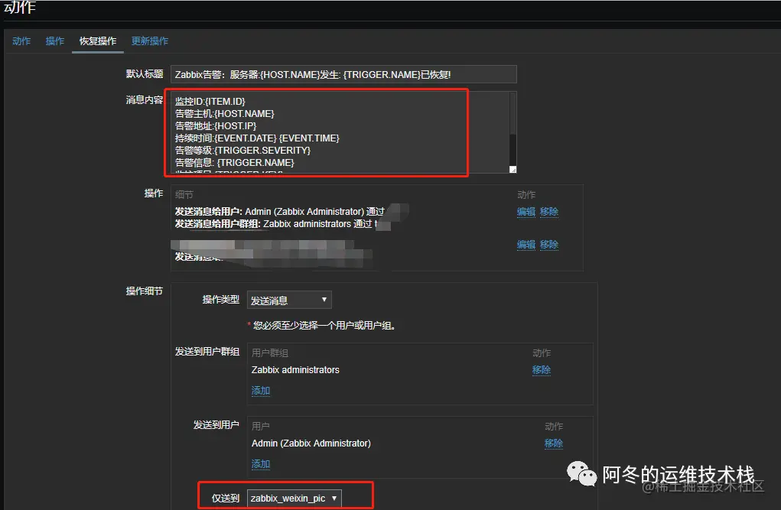Click 编辑 for the second operation row
The image size is (781, 510).
[x=526, y=244]
